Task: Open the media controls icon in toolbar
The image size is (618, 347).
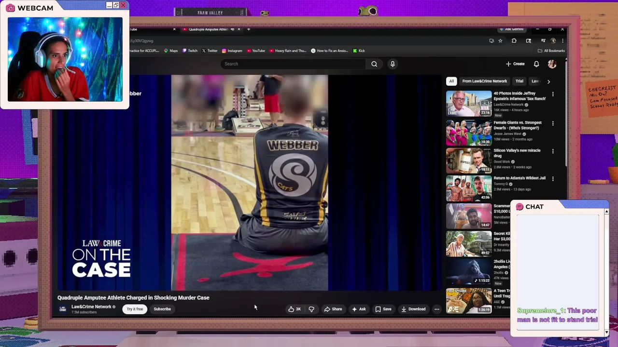Action: click(x=543, y=41)
